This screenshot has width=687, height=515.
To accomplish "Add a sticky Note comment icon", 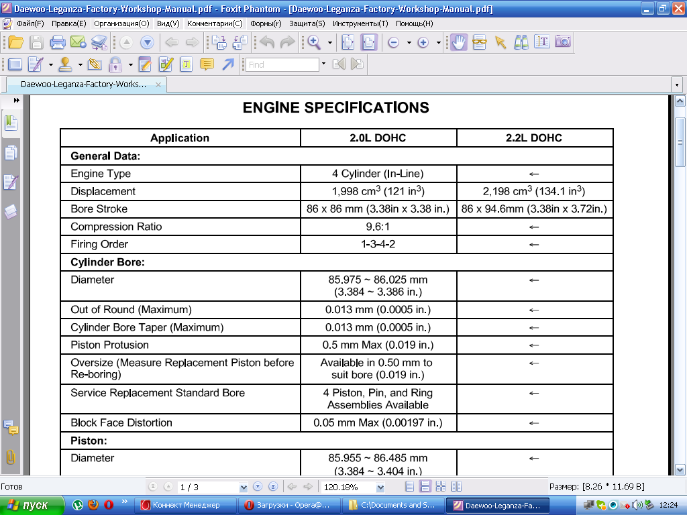I will (x=207, y=64).
